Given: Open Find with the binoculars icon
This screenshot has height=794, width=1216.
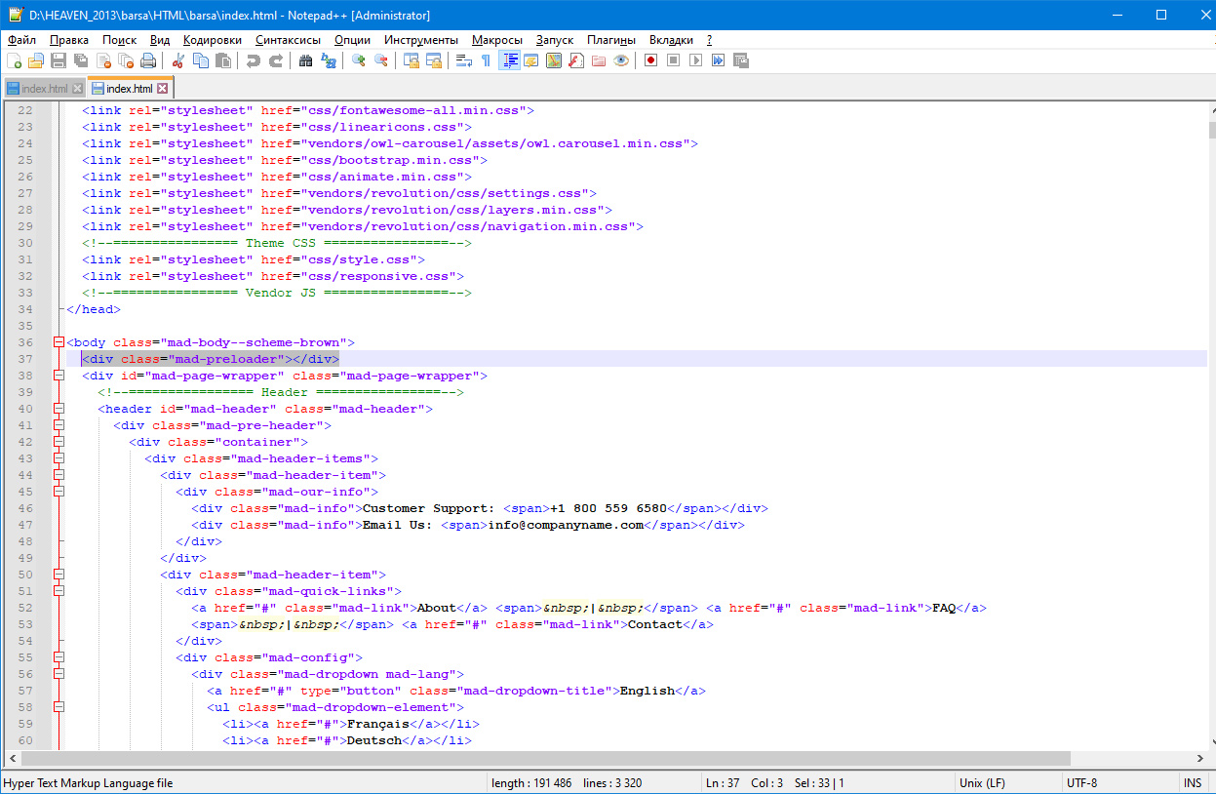Looking at the screenshot, I should tap(306, 60).
